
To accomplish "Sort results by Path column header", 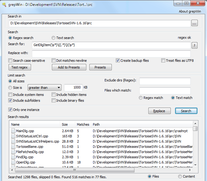I will point(142,124).
